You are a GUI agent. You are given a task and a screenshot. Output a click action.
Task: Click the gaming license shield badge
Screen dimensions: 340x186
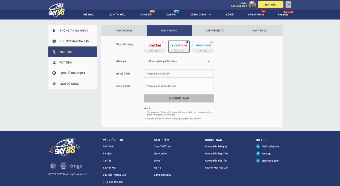point(63,166)
